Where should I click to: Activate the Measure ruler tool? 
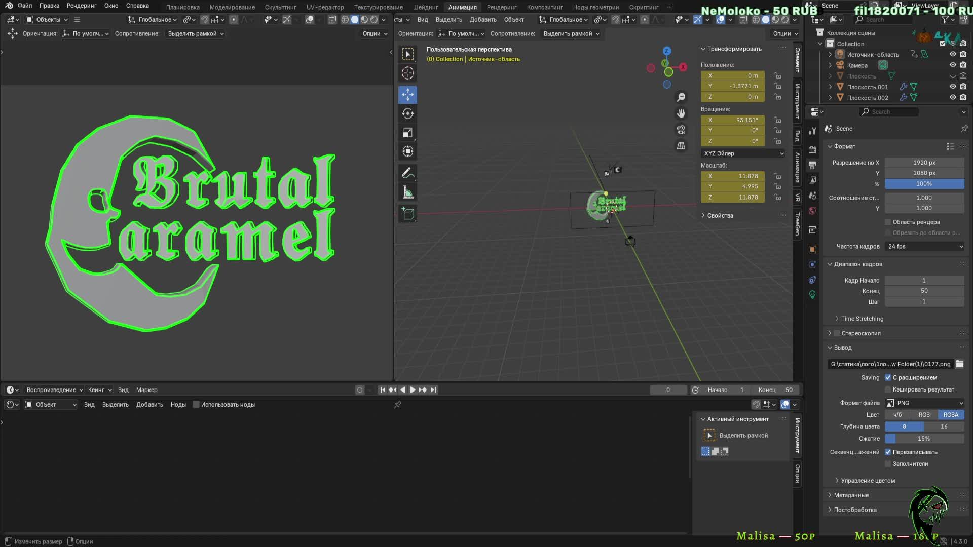pos(408,192)
